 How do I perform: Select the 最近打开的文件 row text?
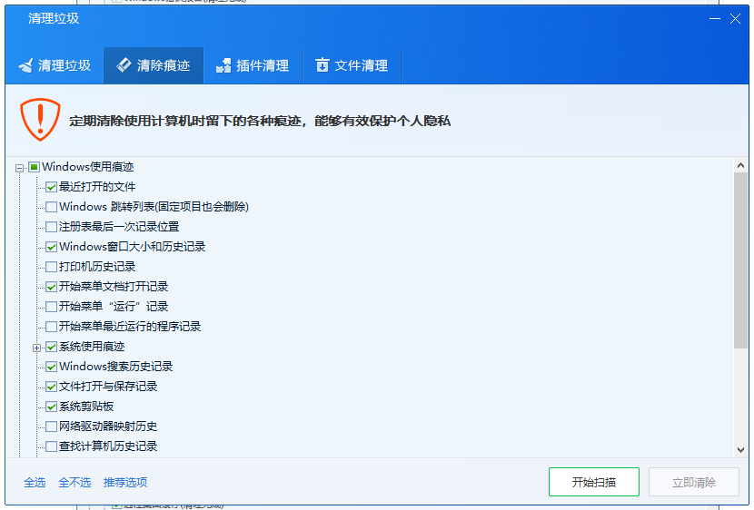[x=97, y=187]
